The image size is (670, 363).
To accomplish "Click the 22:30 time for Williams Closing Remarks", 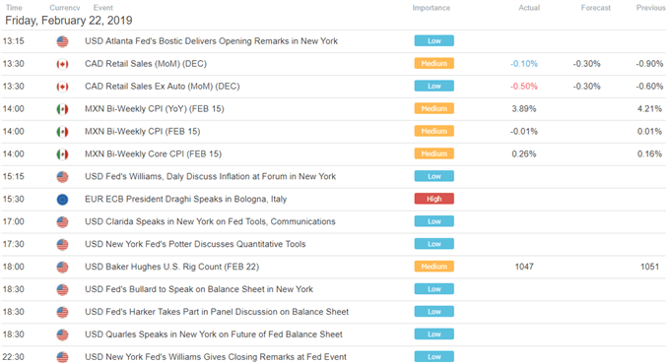I will pyautogui.click(x=13, y=357).
